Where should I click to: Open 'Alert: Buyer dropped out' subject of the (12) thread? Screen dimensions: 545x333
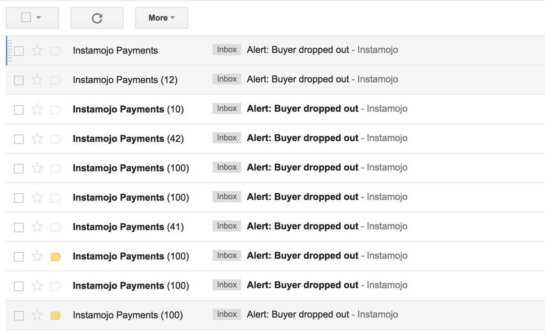tap(298, 79)
